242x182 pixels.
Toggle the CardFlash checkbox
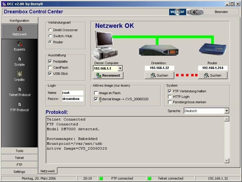coord(50,68)
